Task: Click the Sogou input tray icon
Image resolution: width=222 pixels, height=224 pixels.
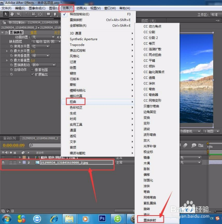Action: [x=218, y=218]
